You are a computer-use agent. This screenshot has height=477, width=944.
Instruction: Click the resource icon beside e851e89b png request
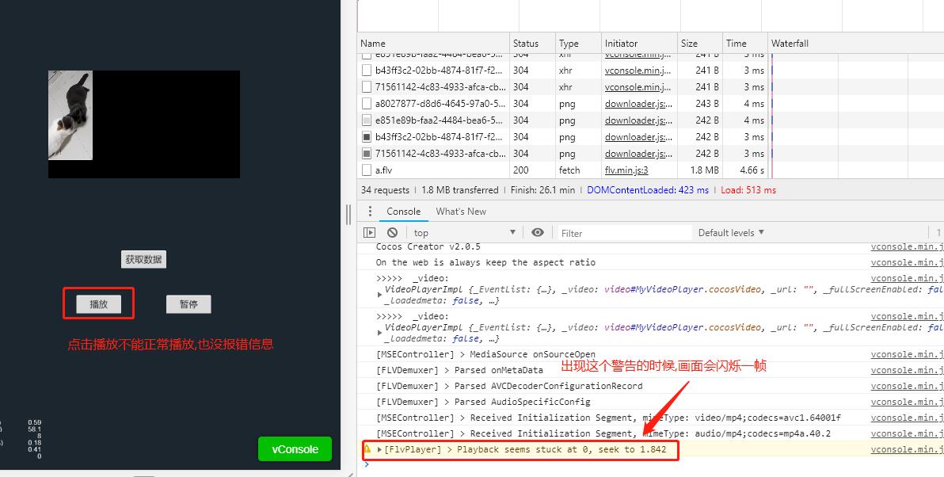[x=367, y=120]
